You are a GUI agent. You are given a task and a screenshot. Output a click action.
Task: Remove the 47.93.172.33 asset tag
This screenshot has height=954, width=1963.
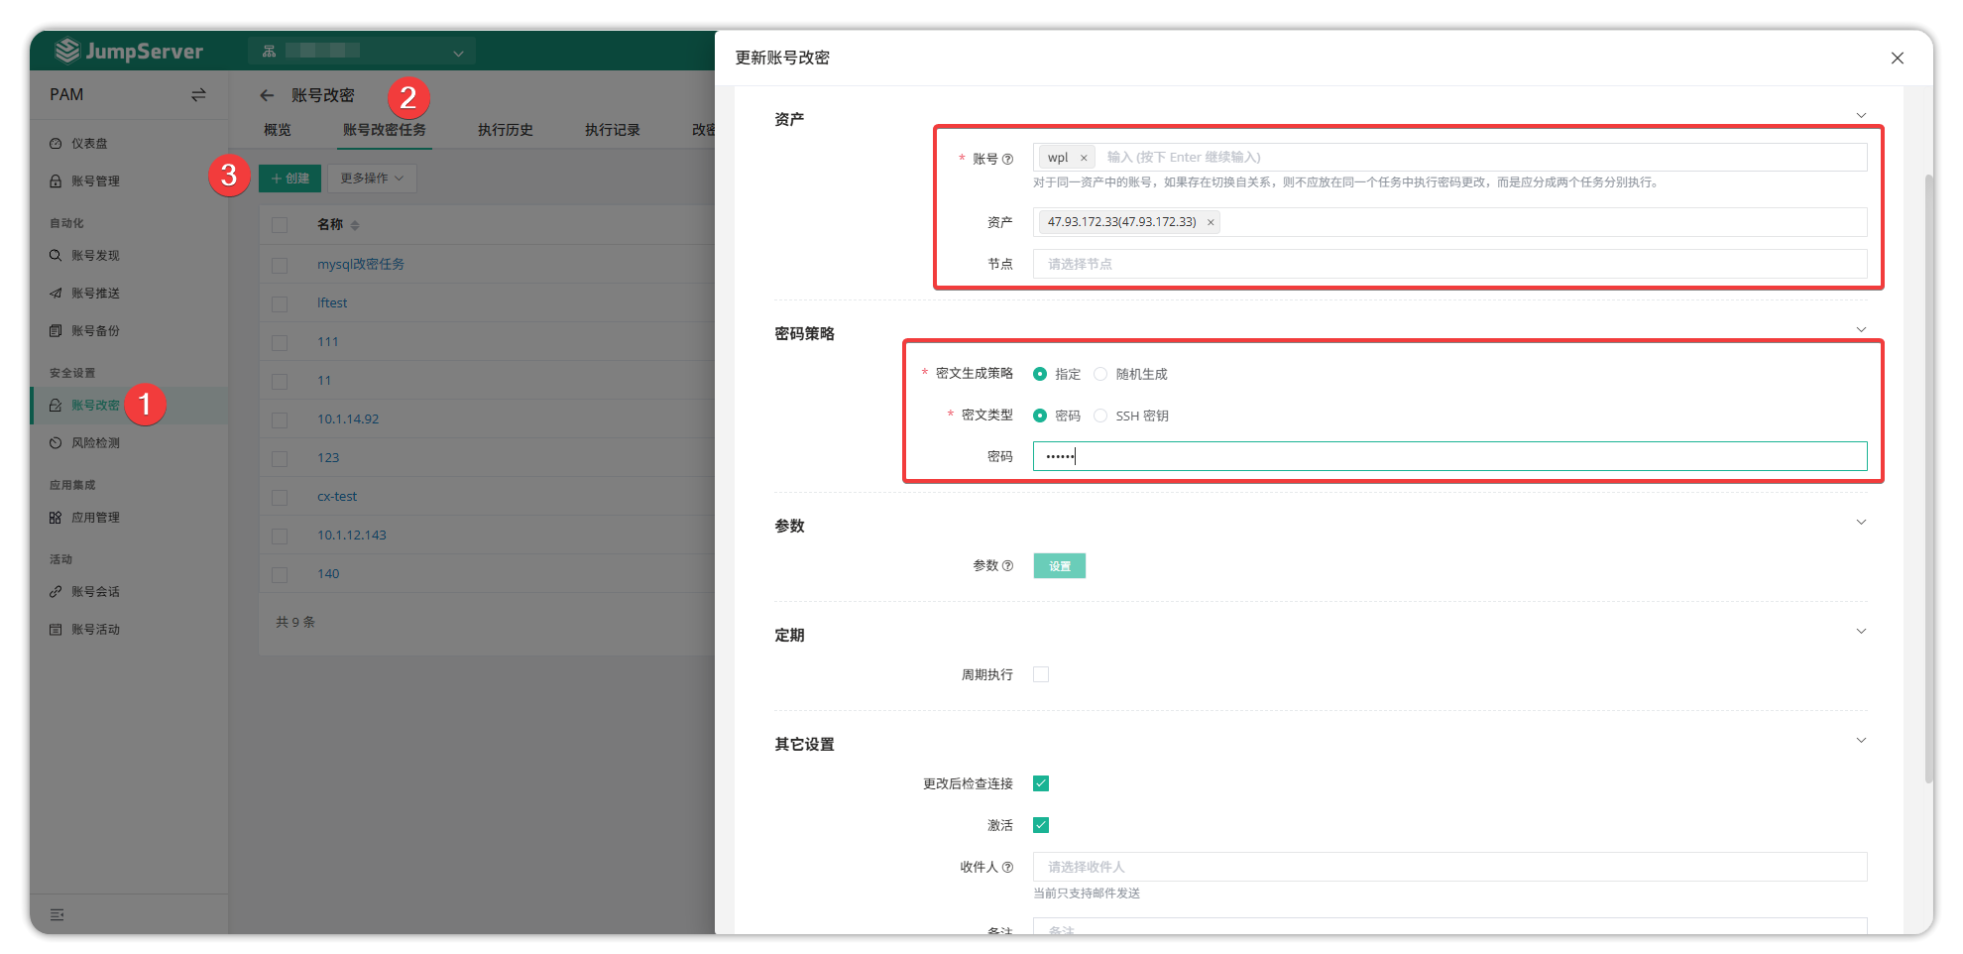pos(1210,222)
